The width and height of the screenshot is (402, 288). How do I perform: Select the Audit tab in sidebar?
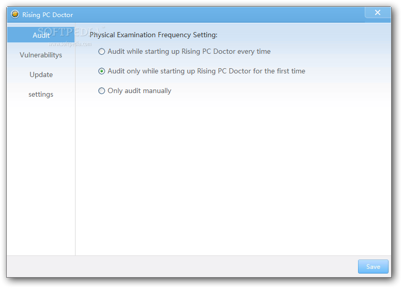click(41, 35)
